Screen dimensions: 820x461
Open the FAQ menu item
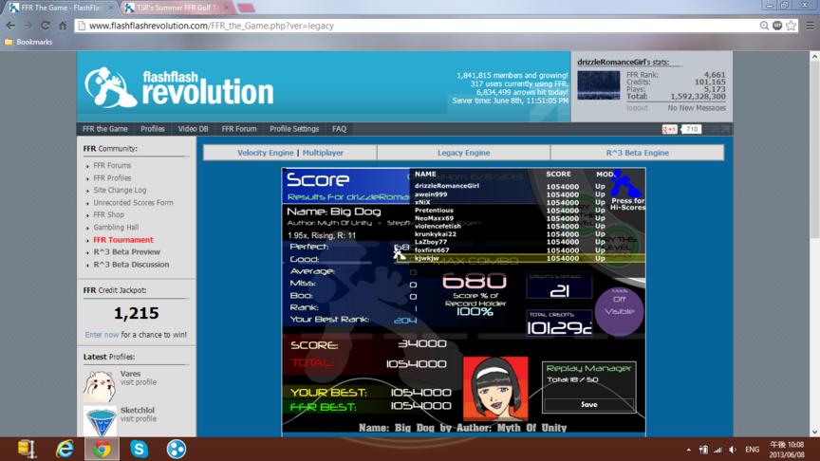[x=339, y=129]
